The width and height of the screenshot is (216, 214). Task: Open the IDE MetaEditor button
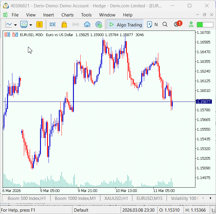(52, 25)
